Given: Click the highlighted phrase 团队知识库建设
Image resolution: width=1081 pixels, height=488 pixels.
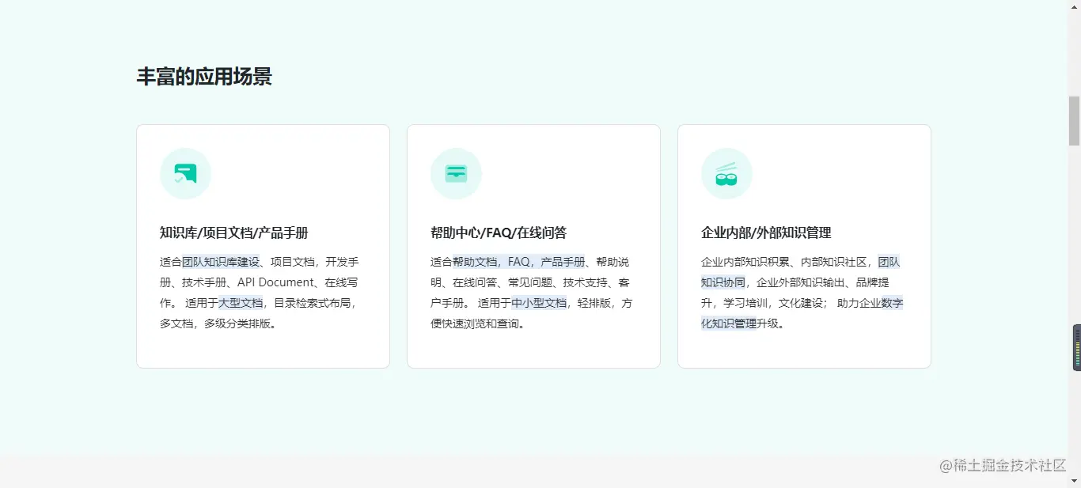Looking at the screenshot, I should tap(221, 262).
